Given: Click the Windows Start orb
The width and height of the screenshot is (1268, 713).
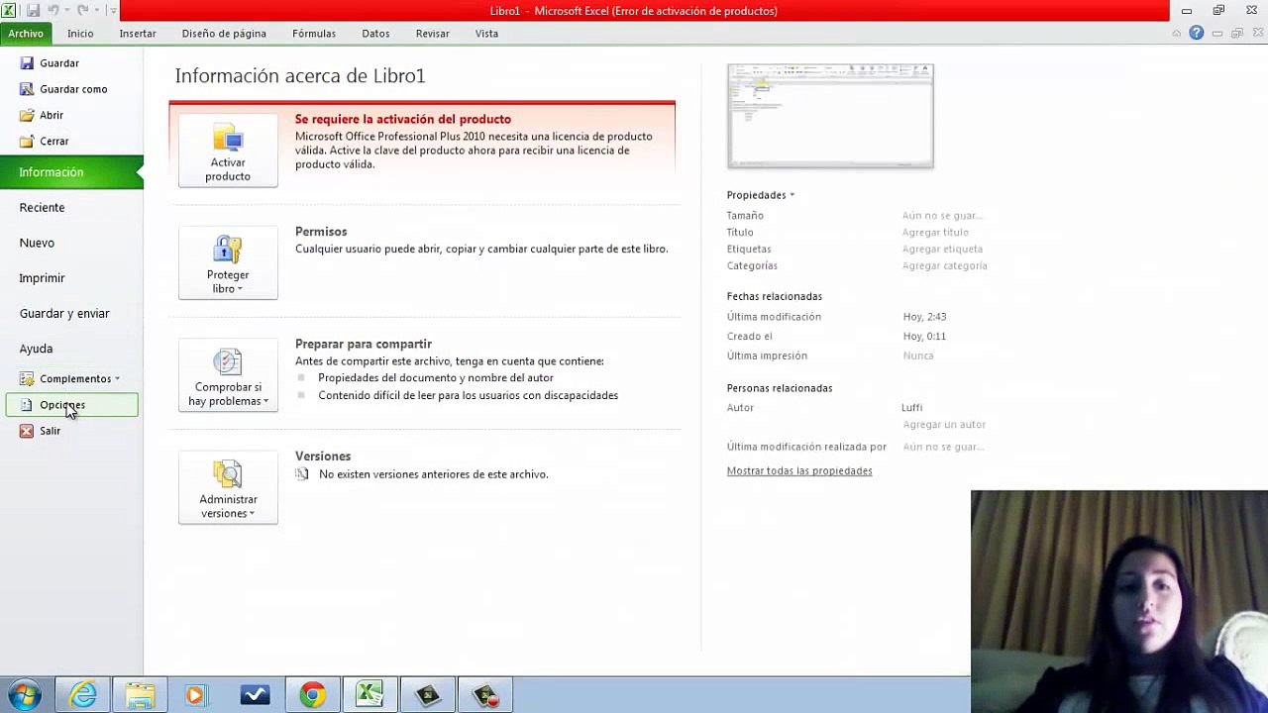Looking at the screenshot, I should pyautogui.click(x=24, y=695).
